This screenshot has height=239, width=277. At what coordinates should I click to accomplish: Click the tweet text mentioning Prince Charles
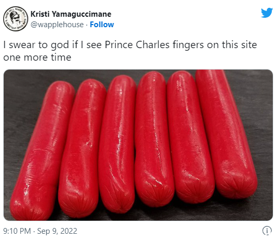(x=130, y=51)
